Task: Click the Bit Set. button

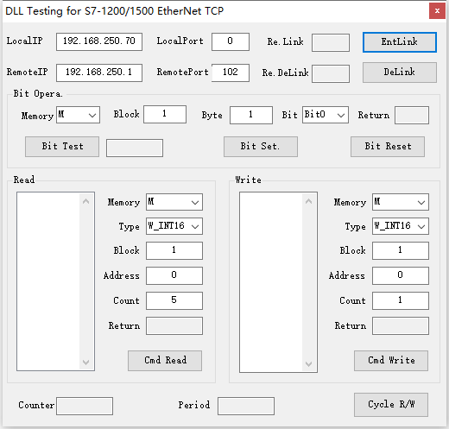Action: (x=261, y=147)
